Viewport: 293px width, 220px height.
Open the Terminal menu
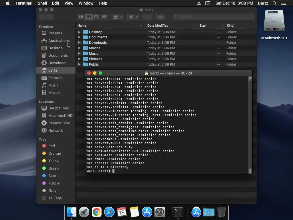point(24,3)
